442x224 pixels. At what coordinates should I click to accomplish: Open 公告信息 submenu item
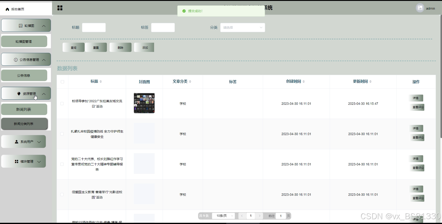tap(24, 75)
